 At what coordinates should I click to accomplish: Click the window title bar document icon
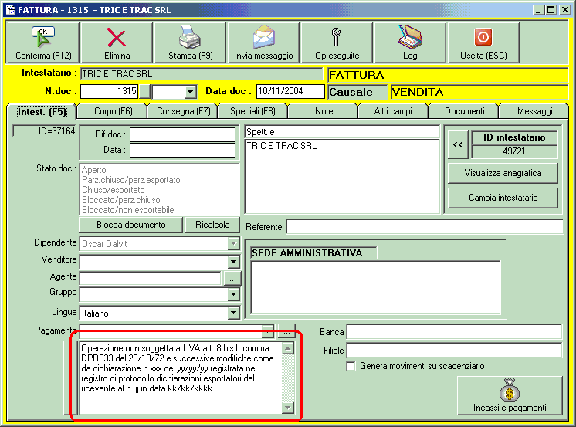(x=11, y=10)
